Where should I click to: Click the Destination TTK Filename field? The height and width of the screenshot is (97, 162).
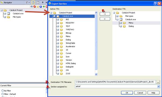coord(115,82)
